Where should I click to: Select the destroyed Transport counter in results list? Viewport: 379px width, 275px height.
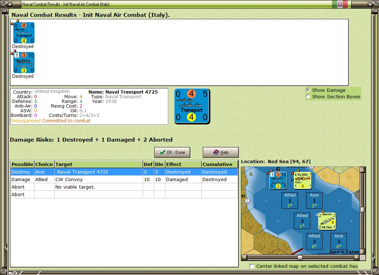click(x=24, y=33)
